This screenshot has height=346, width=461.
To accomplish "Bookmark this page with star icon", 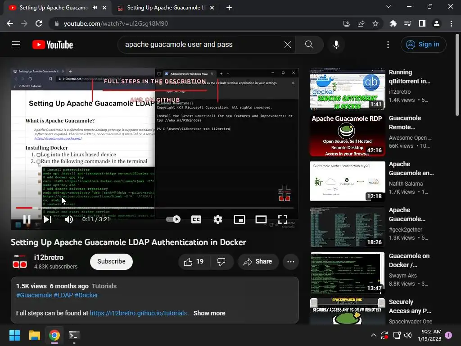I will click(375, 23).
